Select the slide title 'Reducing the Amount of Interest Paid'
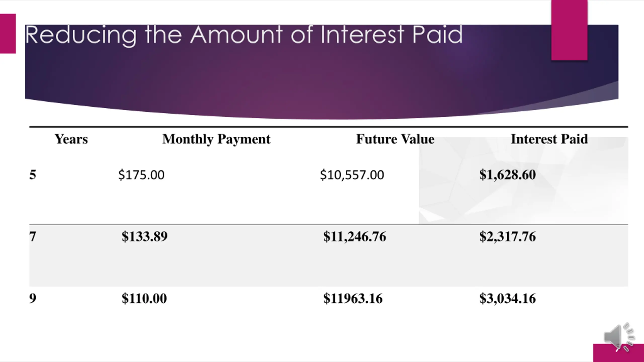This screenshot has width=644, height=362. [244, 35]
